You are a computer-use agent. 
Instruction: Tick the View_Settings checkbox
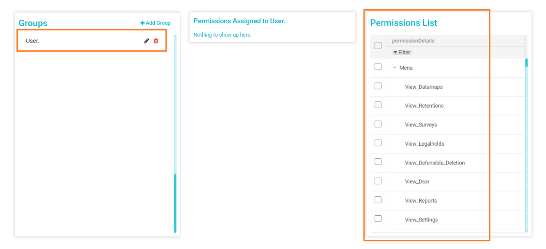pyautogui.click(x=378, y=219)
